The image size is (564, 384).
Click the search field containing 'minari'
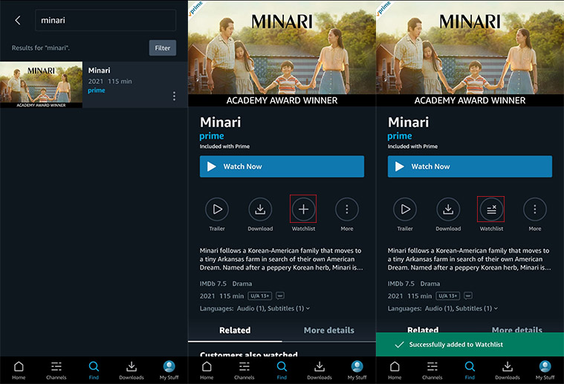106,20
